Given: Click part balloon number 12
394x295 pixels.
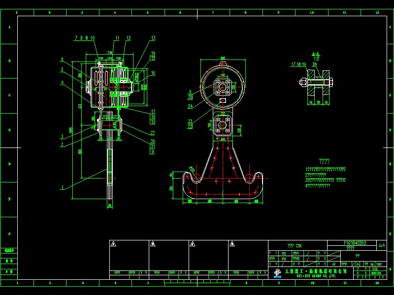Looking at the screenshot, I should pos(129,38).
